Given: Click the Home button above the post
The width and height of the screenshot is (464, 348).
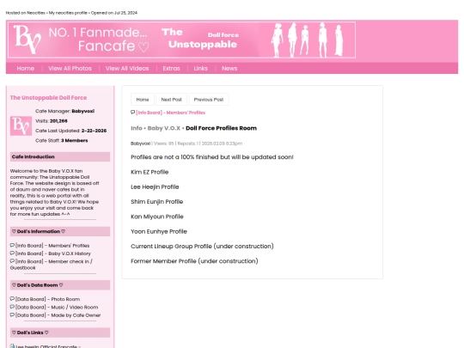Looking at the screenshot, I should pyautogui.click(x=143, y=100).
